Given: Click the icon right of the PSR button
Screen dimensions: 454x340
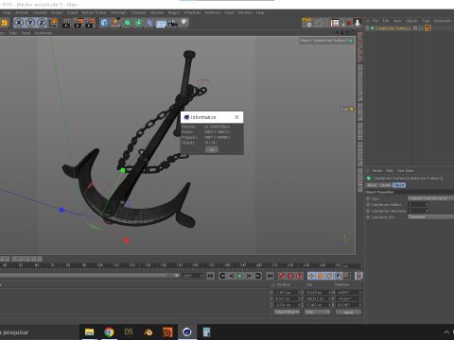Looking at the screenshot, I should pos(319,23).
